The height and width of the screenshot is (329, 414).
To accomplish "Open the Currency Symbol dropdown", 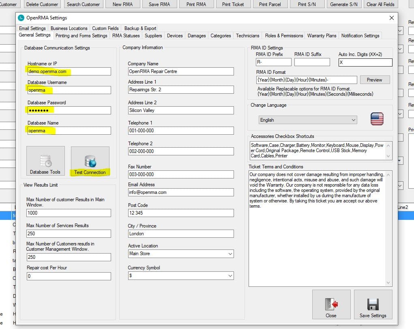I will pyautogui.click(x=180, y=275).
